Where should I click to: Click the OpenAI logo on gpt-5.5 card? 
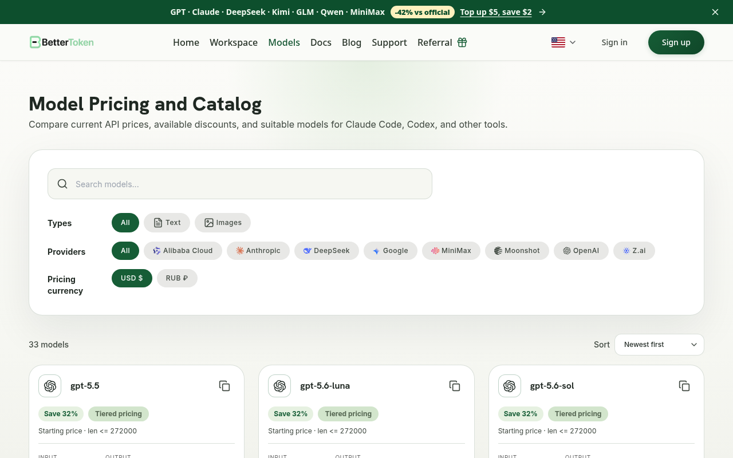tap(50, 386)
